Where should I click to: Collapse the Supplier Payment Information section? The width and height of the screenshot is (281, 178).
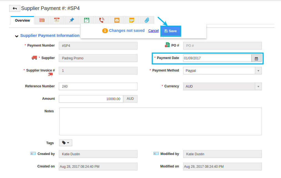pos(17,36)
